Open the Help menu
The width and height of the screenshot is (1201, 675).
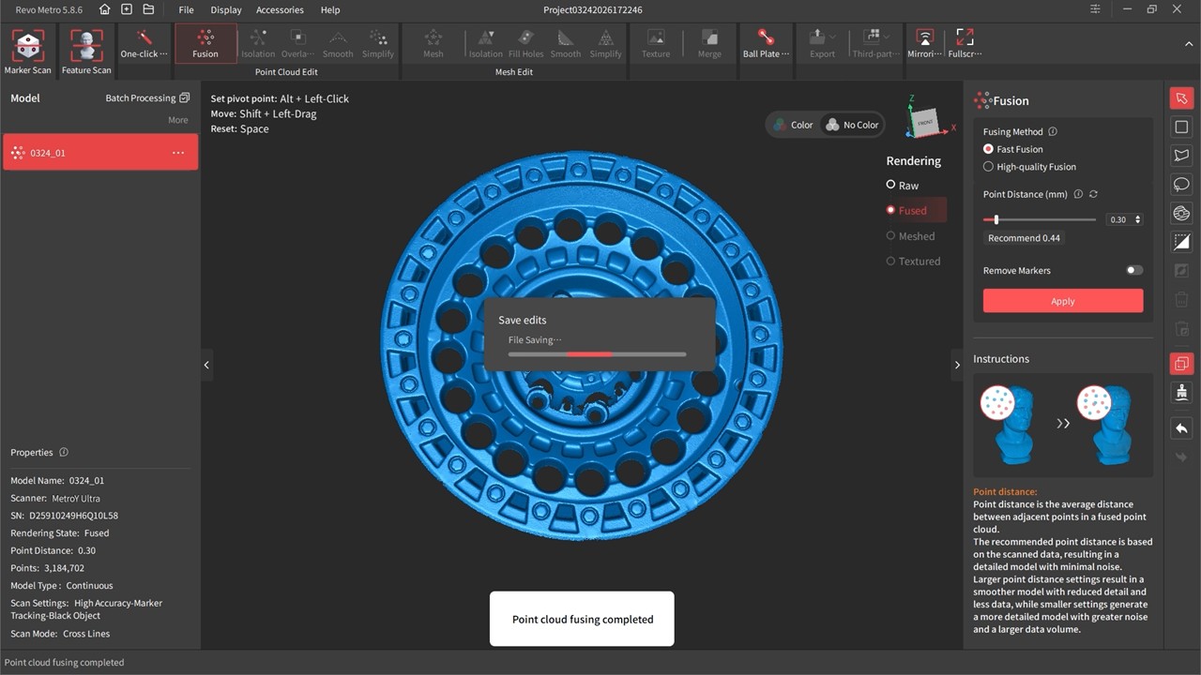[330, 9]
